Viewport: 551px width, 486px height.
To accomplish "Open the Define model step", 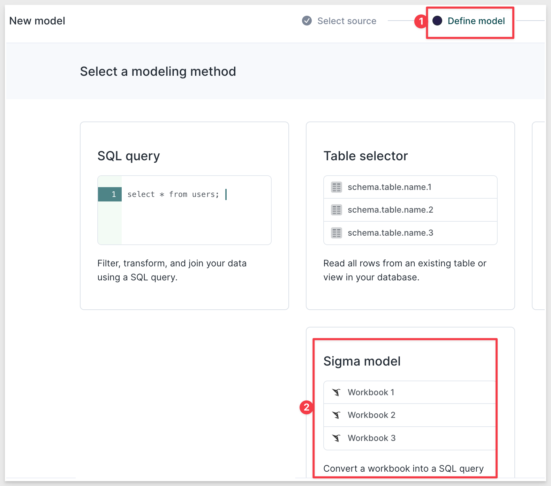I will [476, 21].
